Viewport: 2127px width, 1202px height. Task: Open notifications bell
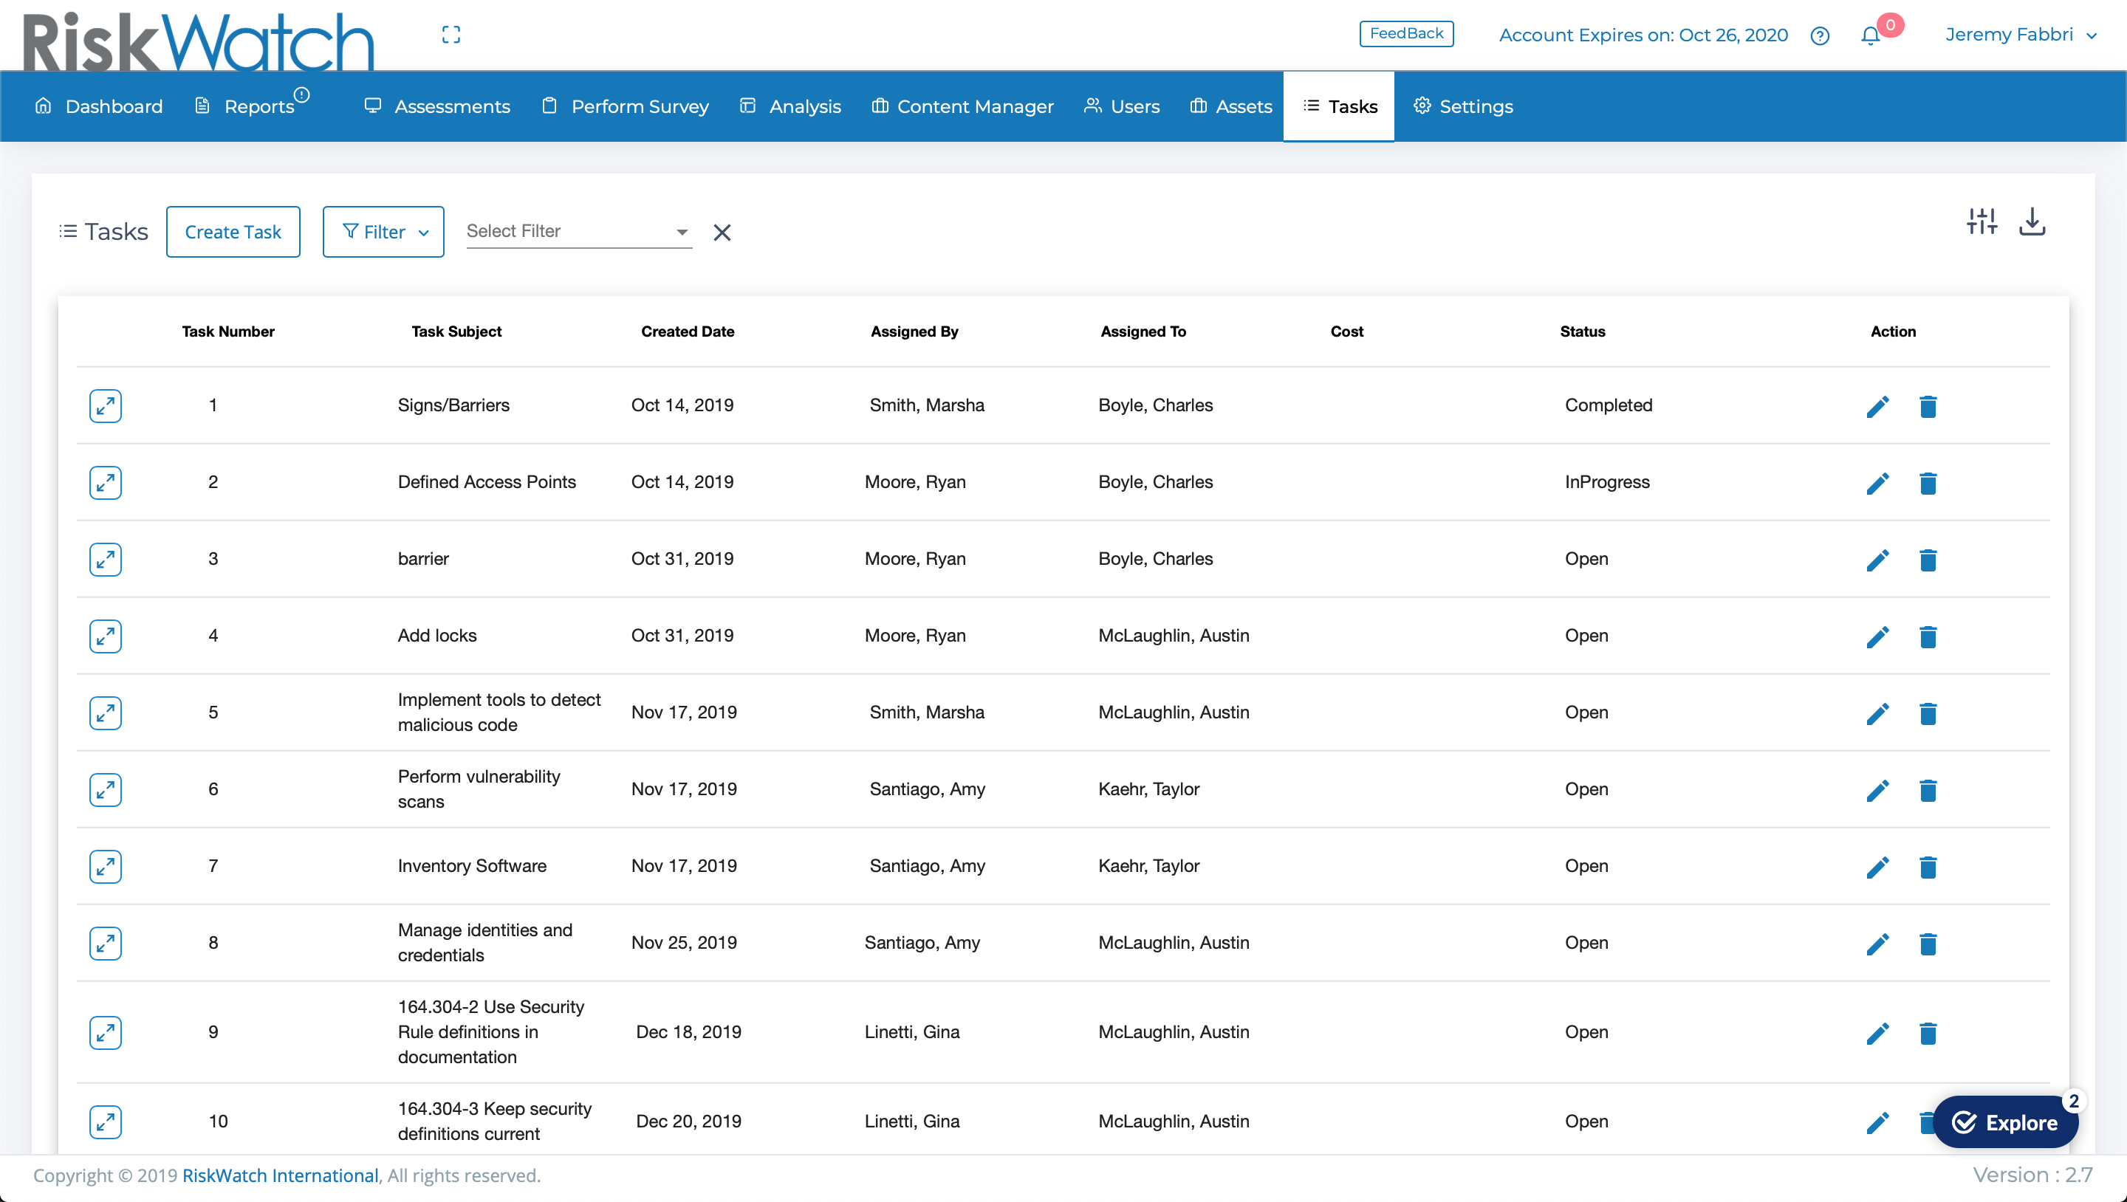tap(1869, 36)
